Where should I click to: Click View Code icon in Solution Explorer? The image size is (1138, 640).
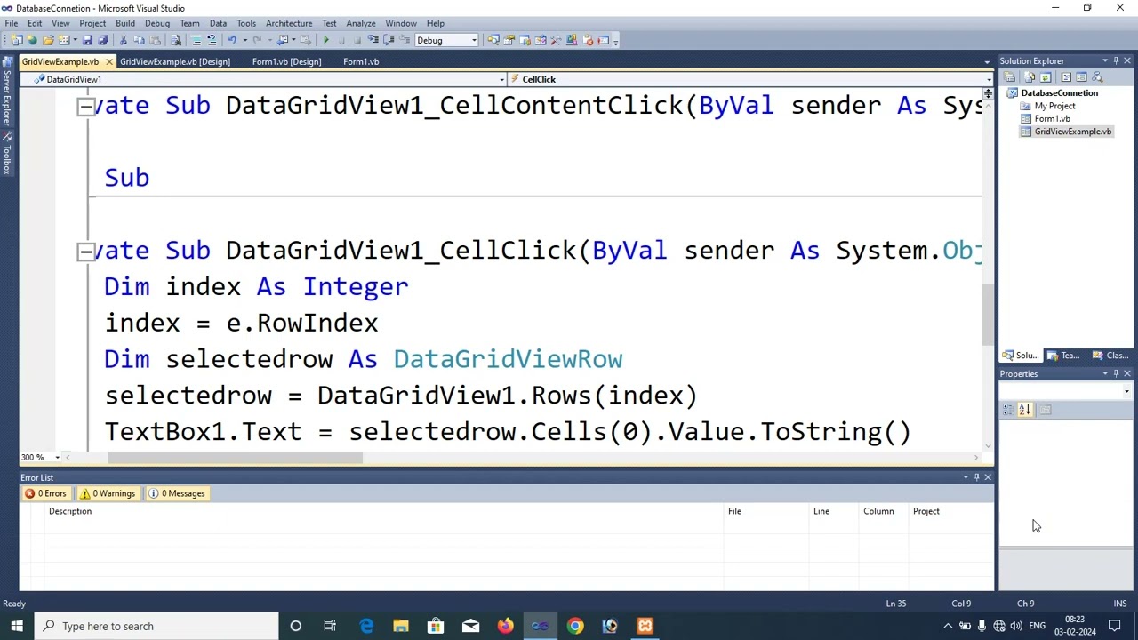coord(1066,77)
